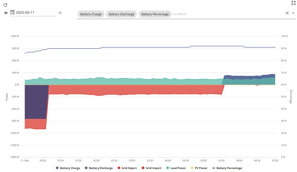The width and height of the screenshot is (297, 172).
Task: Expand the "+4 others" hidden selections
Action: (x=179, y=14)
